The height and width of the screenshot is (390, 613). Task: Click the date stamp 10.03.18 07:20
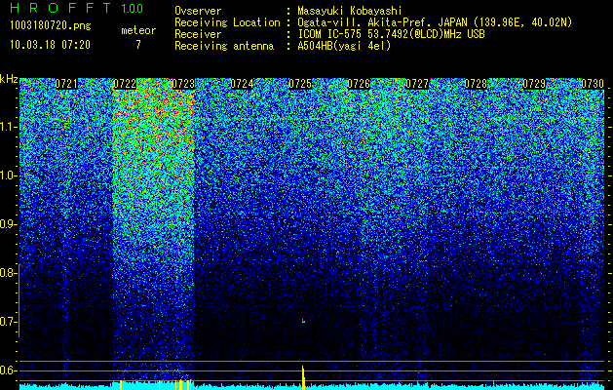(x=50, y=45)
